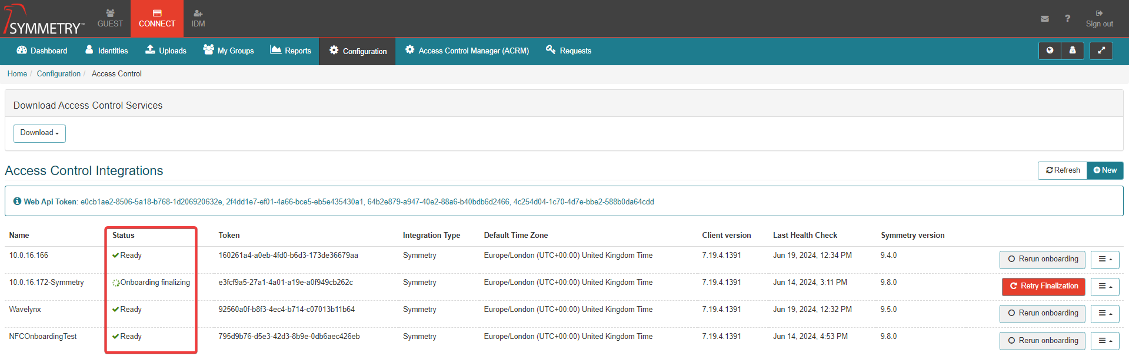Select token 160261a4-a0eb-4fd0-b6d3-173de36679aa

click(288, 256)
